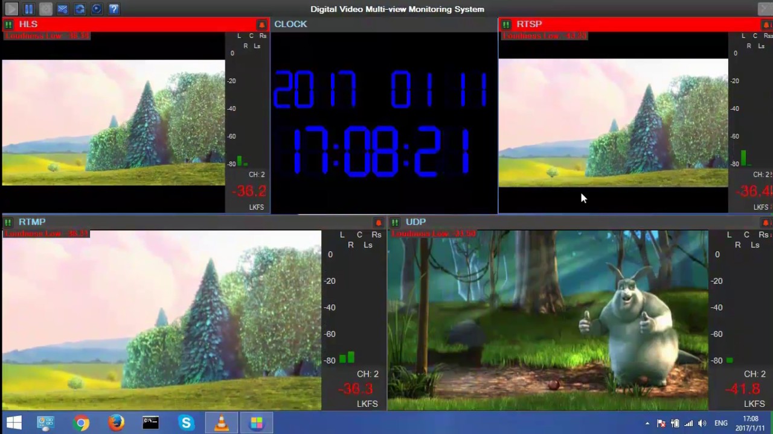Click the UDP green audio level bar
The height and width of the screenshot is (434, 773).
[x=730, y=360]
